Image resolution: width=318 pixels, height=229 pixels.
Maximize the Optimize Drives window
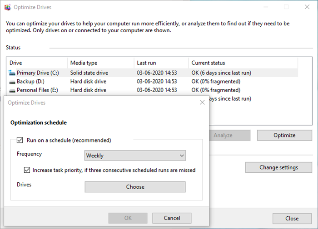(x=286, y=7)
